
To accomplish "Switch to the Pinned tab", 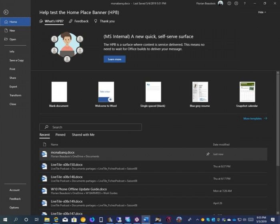I will 60,135.
